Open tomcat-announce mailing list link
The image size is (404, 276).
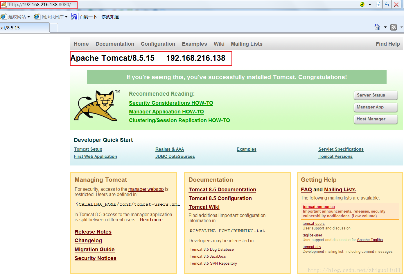pyautogui.click(x=319, y=207)
